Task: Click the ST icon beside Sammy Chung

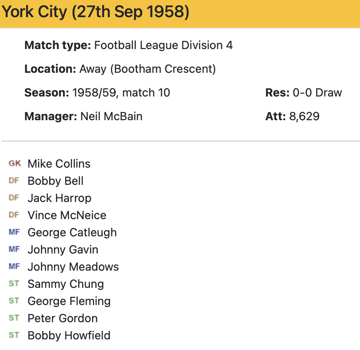Action: pos(14,284)
